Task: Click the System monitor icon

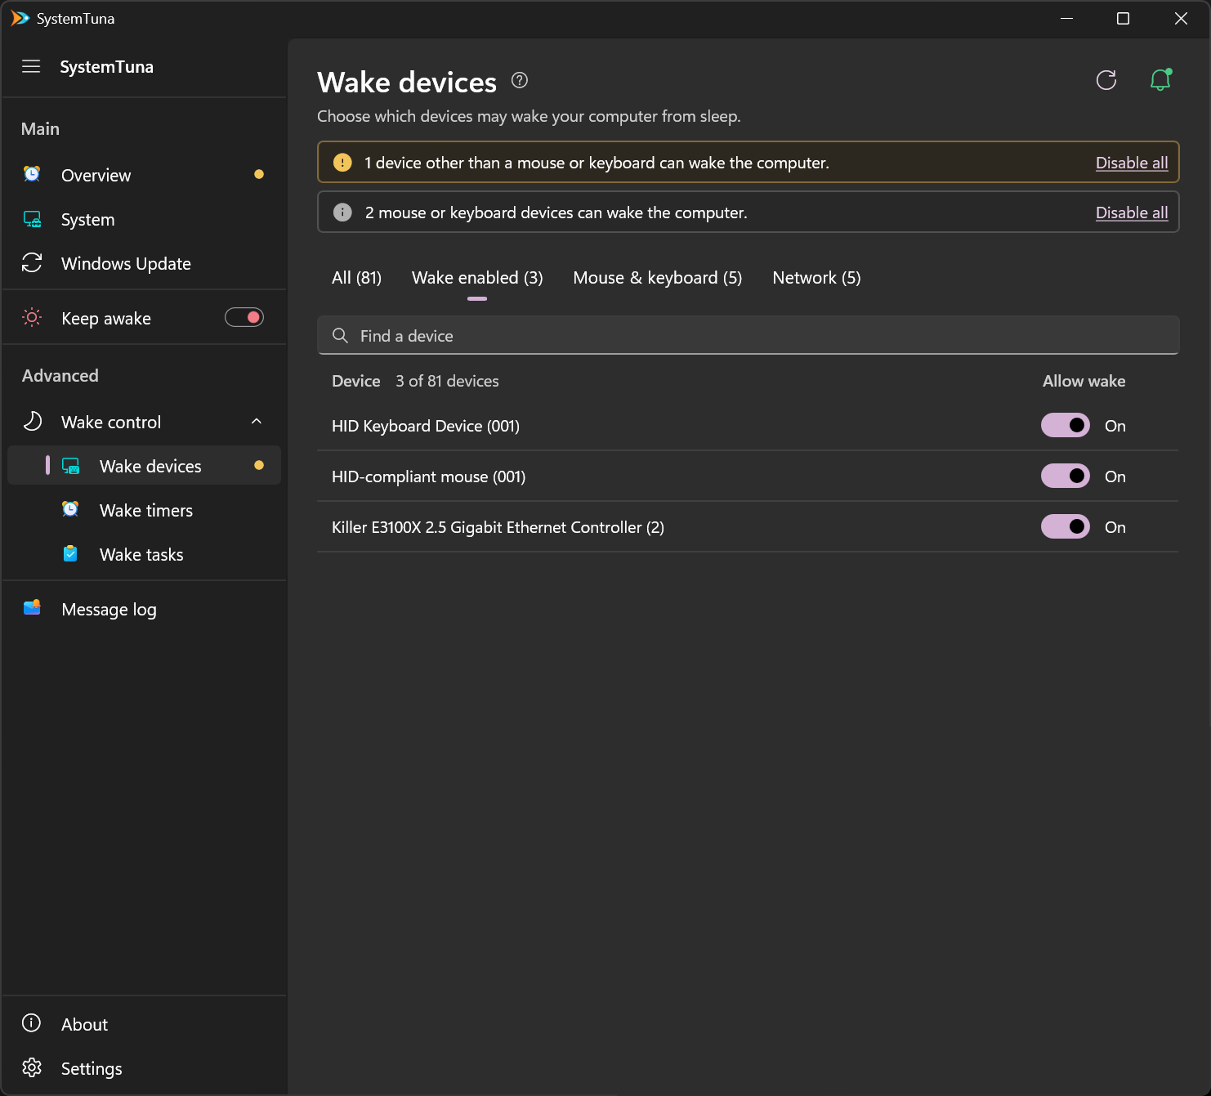Action: [32, 219]
